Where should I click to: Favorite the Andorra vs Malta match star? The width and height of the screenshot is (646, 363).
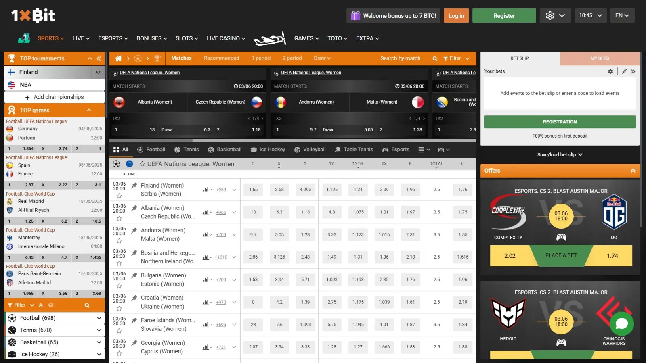click(119, 241)
